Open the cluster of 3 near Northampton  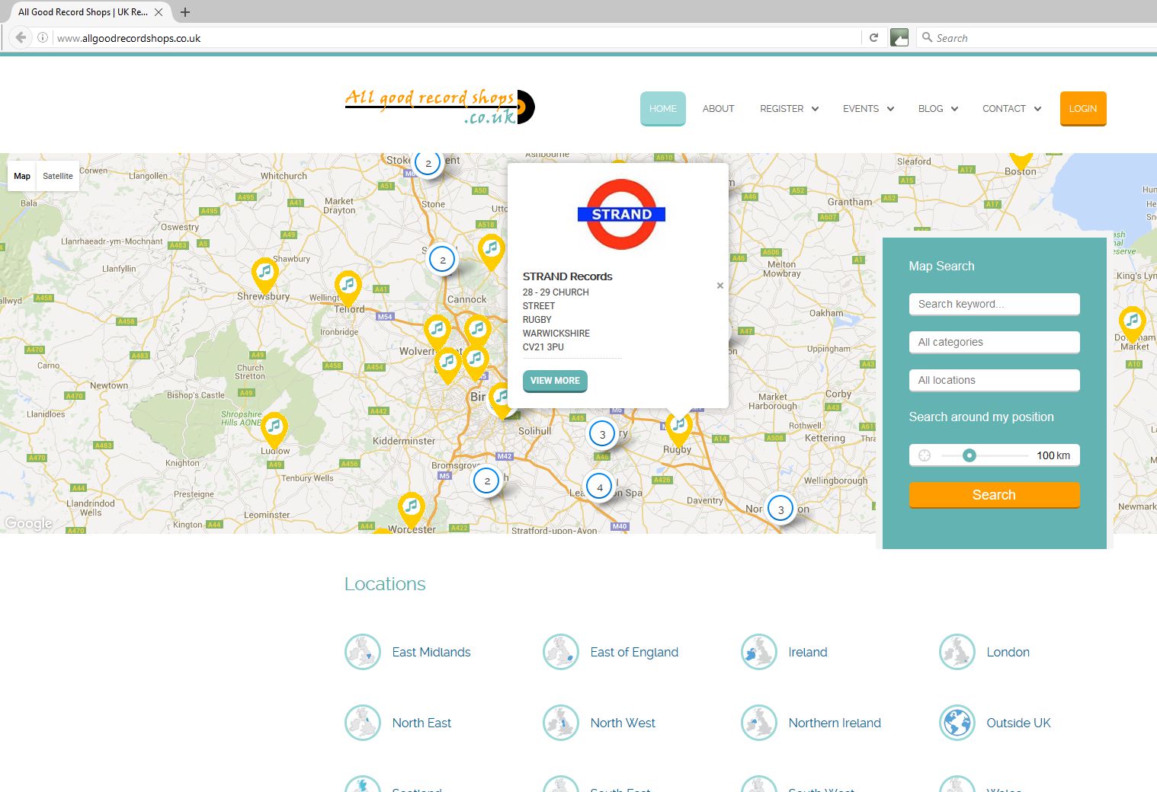[x=780, y=509]
